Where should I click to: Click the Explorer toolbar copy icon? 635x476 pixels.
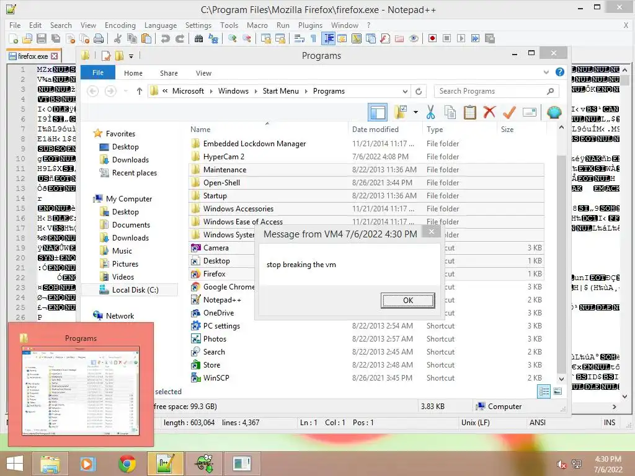(450, 112)
